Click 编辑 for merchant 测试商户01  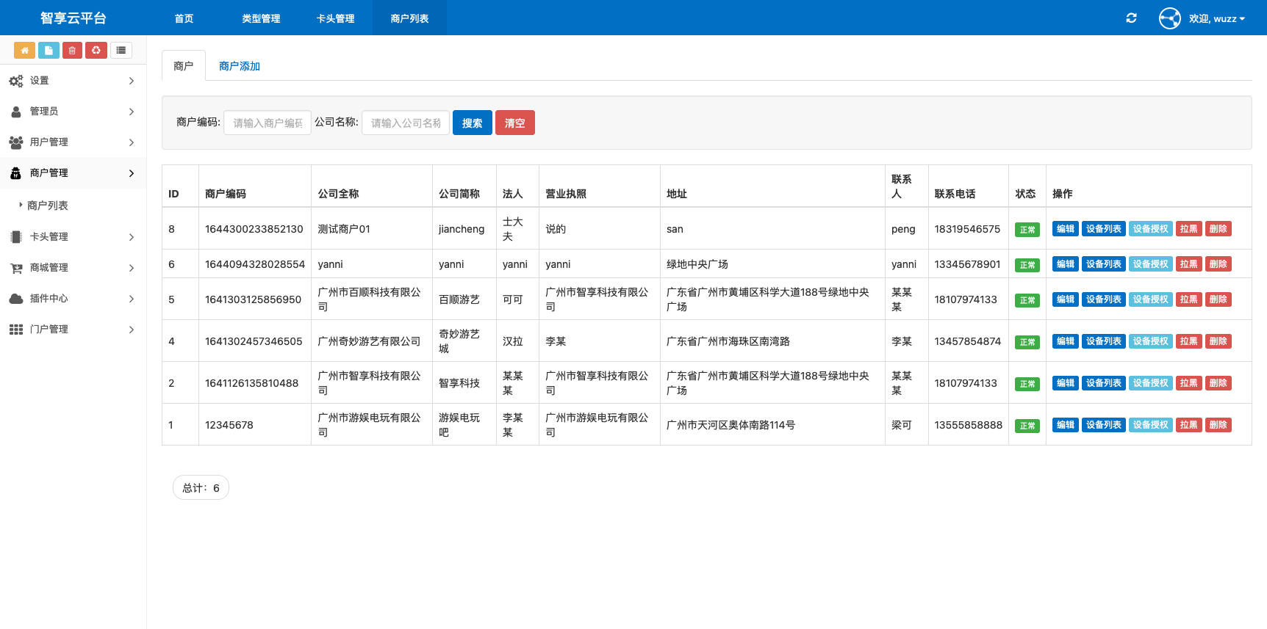1065,229
